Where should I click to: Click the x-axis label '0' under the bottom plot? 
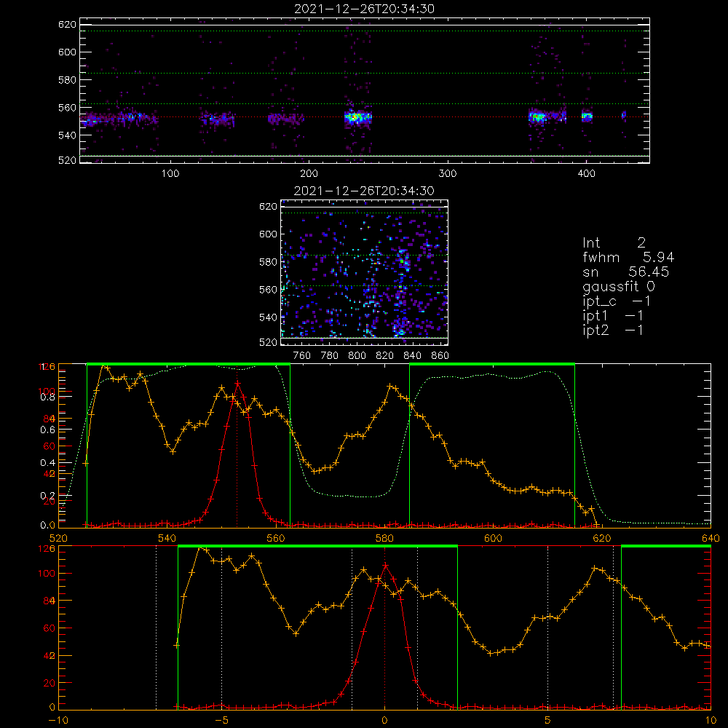coord(384,721)
